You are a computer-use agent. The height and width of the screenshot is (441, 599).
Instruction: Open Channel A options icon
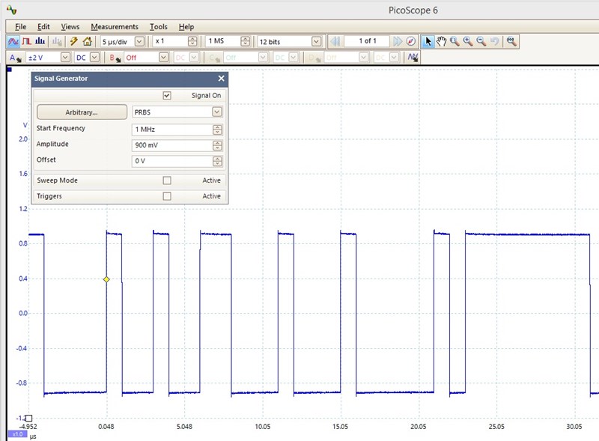(13, 57)
